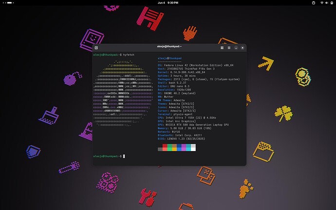Click the Bluetooth: Intel Corp. AX211 line

pos(180,135)
